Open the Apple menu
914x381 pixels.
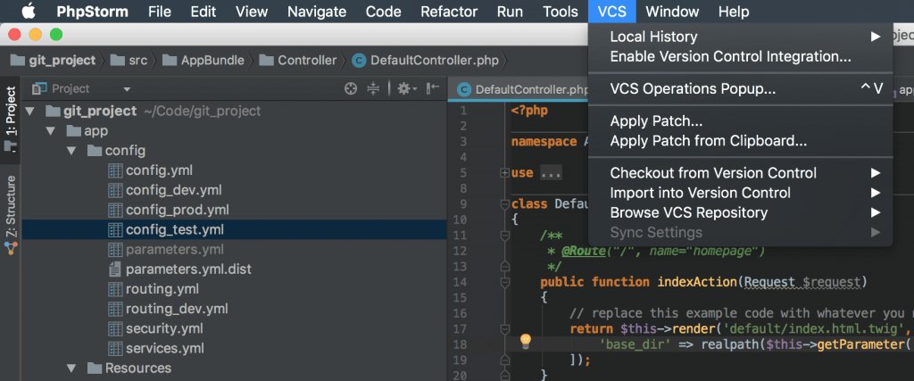click(x=28, y=11)
